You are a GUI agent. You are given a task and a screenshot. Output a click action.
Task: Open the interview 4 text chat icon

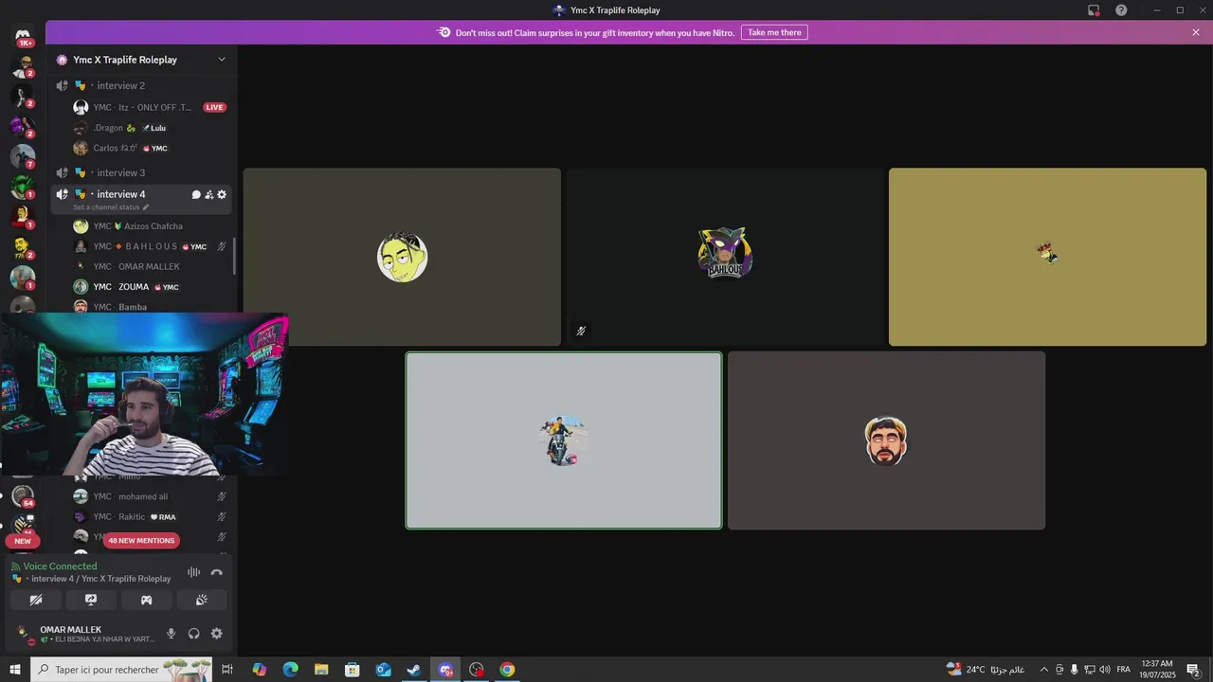(196, 194)
